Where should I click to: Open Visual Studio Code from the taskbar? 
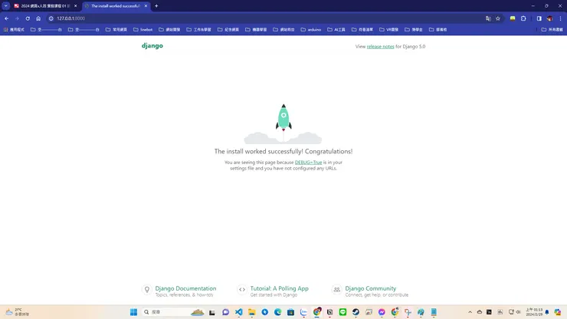[x=238, y=312]
